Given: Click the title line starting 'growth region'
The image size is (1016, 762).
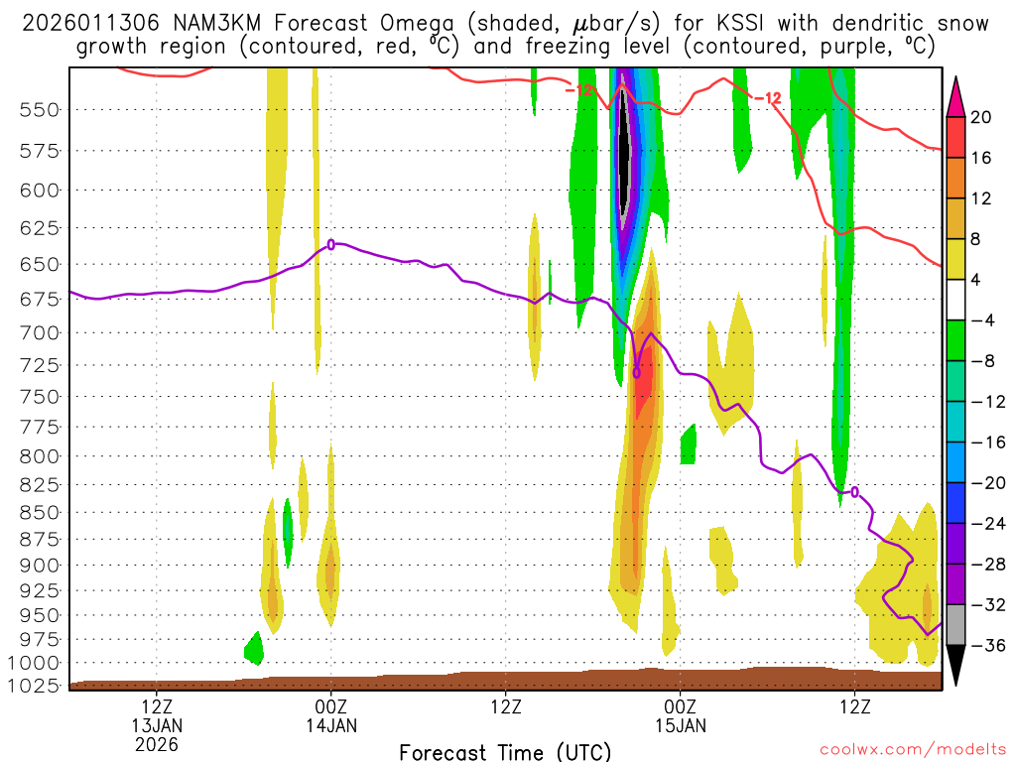Looking at the screenshot, I should click(505, 47).
